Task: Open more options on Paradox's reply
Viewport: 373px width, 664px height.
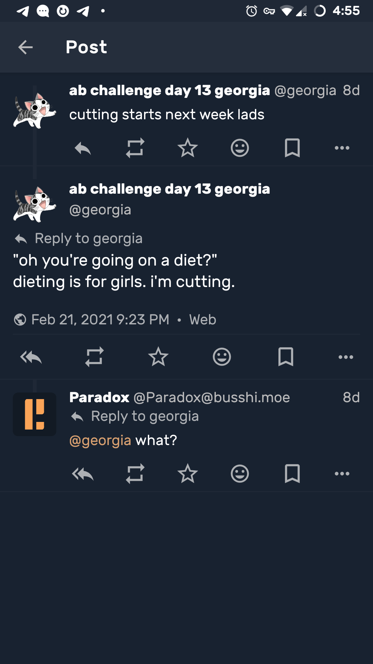Action: (342, 474)
